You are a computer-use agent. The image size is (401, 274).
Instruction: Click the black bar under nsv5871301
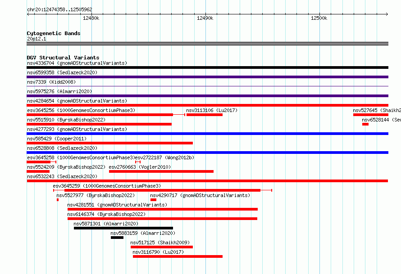tap(123, 228)
